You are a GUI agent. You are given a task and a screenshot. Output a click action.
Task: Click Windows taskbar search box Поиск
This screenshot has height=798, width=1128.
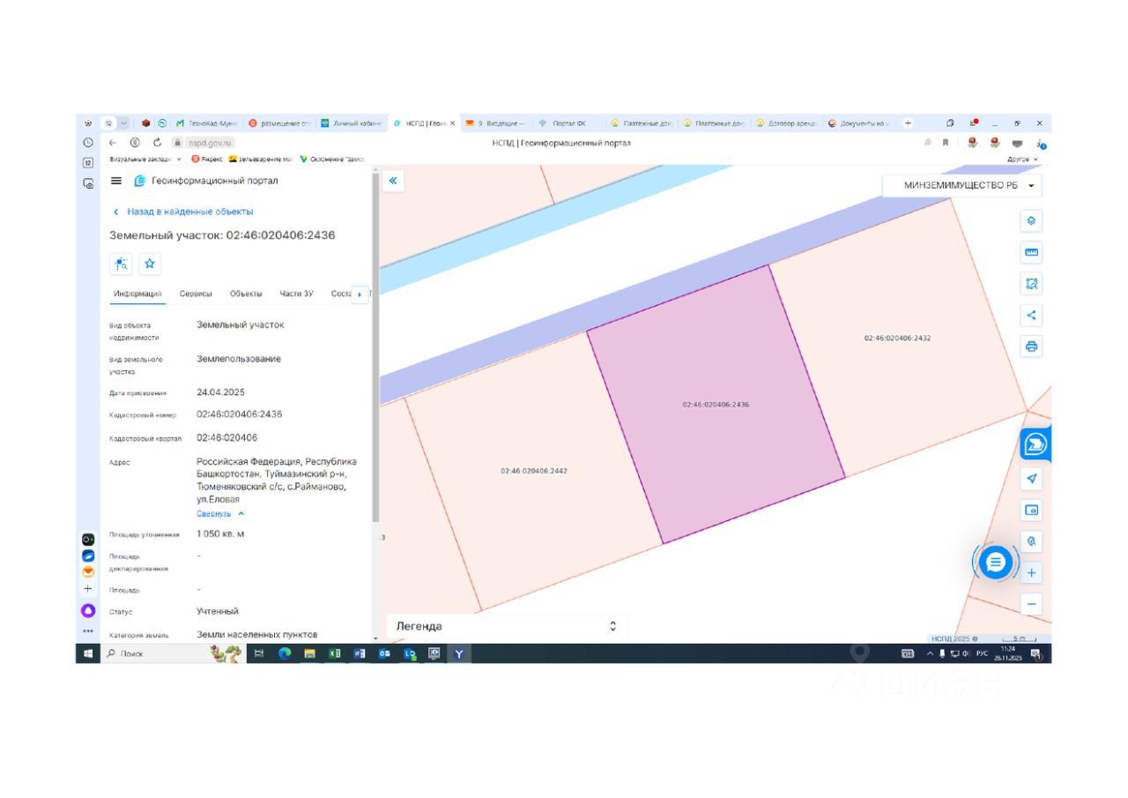point(154,653)
